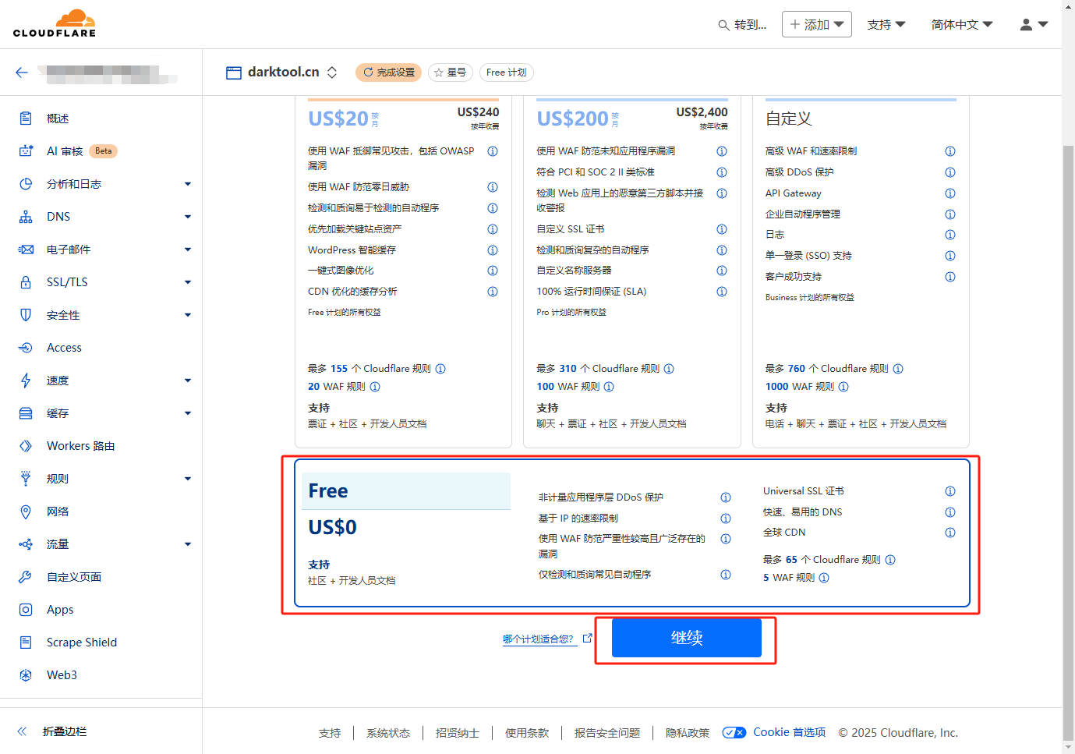Open the search magnifier icon
This screenshot has height=754, width=1075.
pyautogui.click(x=723, y=25)
